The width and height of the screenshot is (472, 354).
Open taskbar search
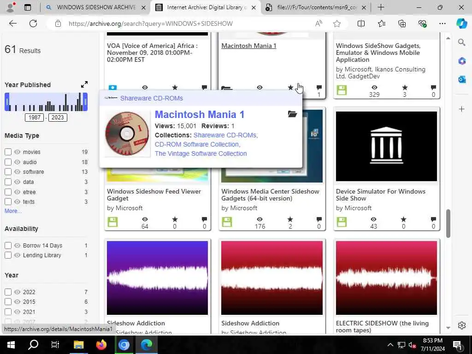pos(33,345)
